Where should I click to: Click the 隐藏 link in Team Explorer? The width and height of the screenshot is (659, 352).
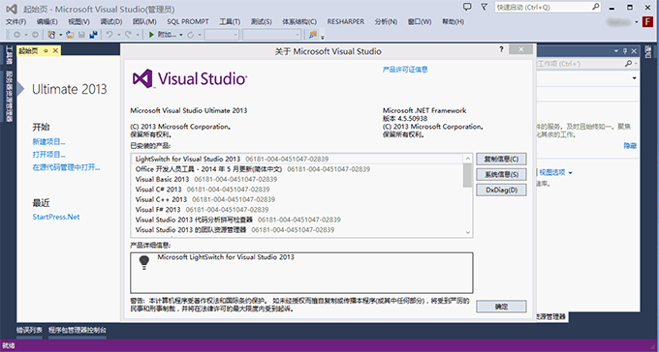630,146
